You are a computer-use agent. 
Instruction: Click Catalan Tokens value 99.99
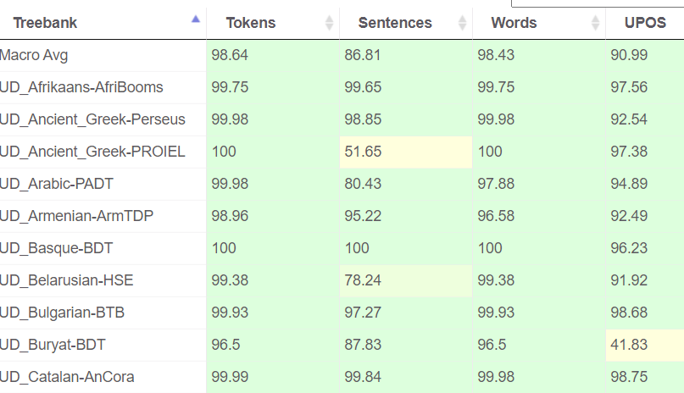click(230, 377)
